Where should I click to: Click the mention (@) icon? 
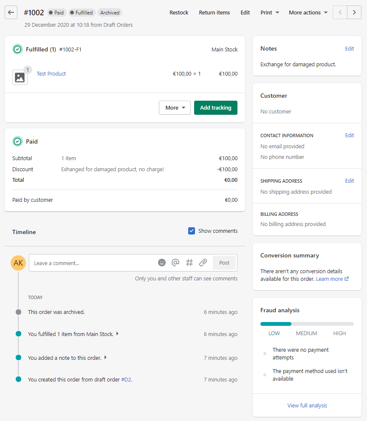click(175, 263)
